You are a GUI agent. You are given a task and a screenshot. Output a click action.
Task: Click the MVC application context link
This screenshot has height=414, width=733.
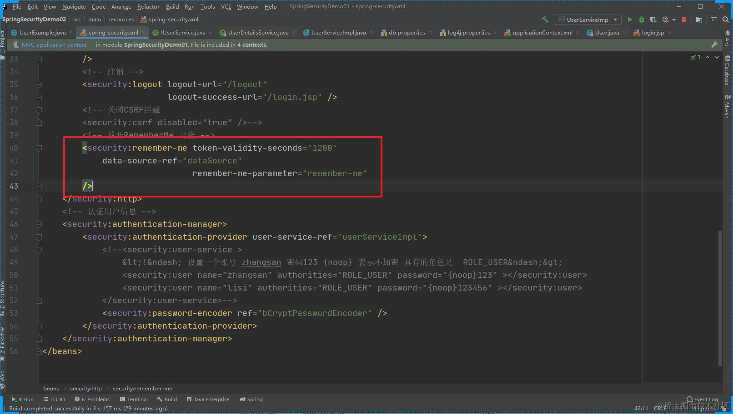pos(54,45)
